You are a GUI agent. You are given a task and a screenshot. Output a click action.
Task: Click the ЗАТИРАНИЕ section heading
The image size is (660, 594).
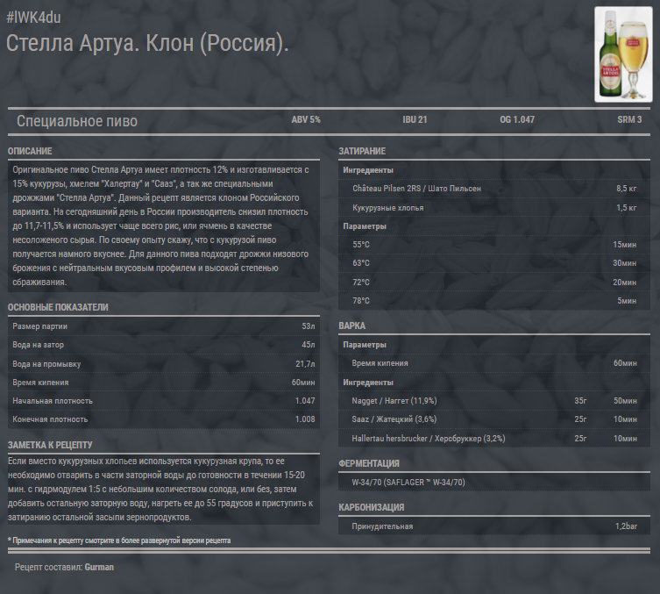coord(362,151)
